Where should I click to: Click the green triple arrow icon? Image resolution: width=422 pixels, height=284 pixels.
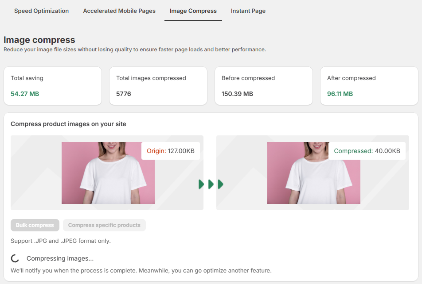point(211,184)
